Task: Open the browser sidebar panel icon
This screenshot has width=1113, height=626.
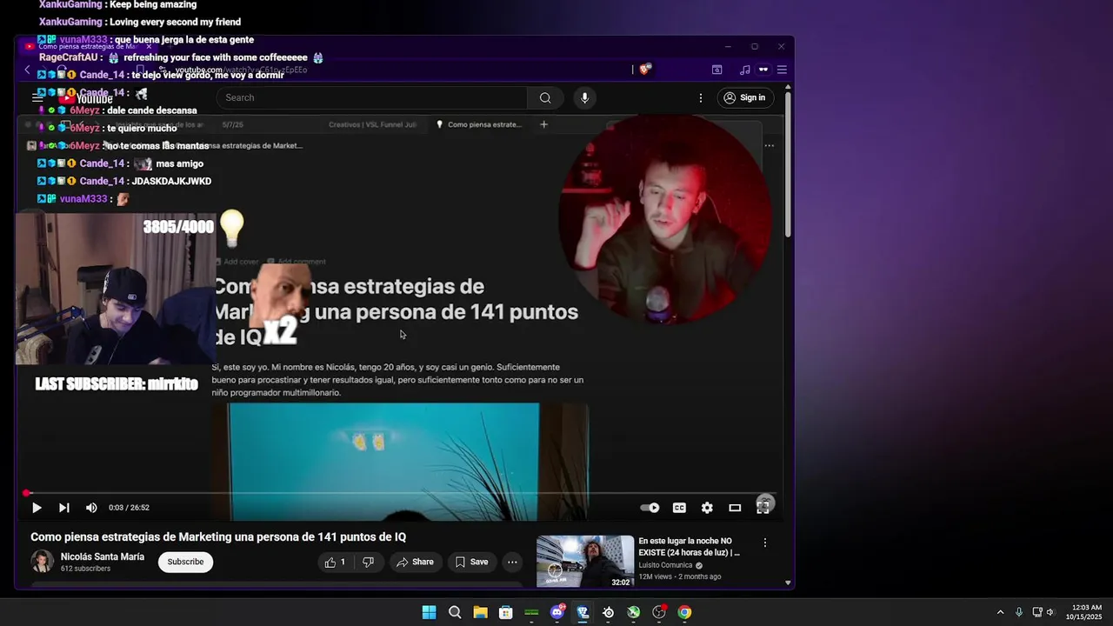Action: pos(716,70)
